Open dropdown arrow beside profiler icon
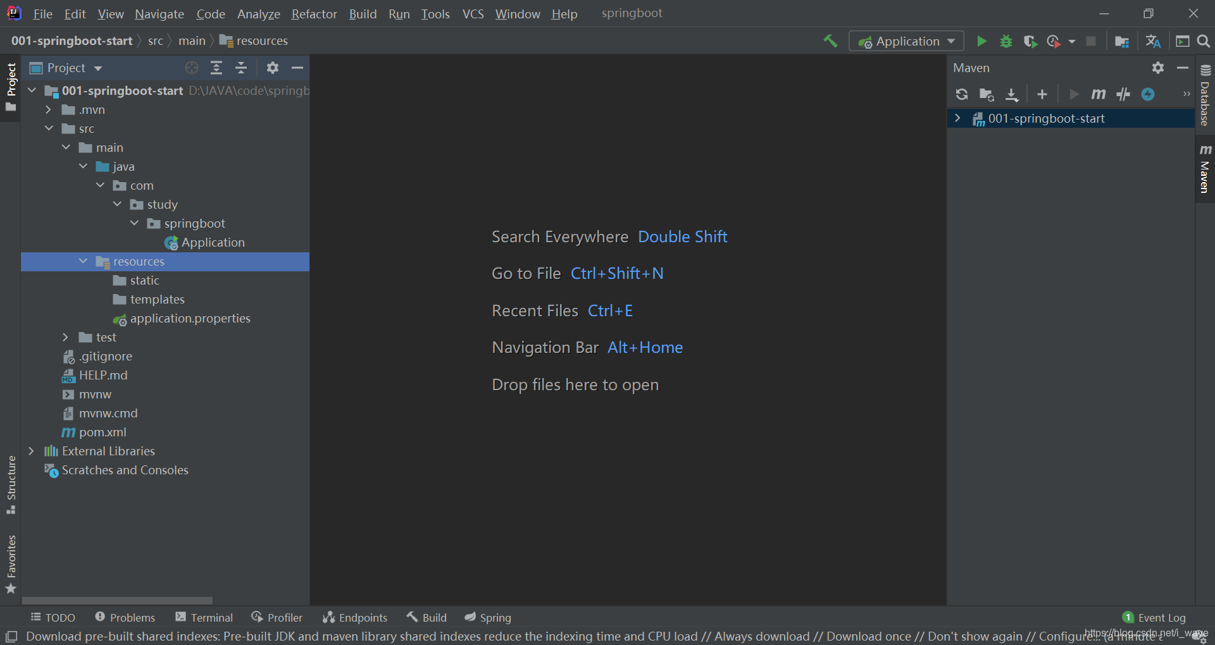This screenshot has width=1215, height=645. point(1071,42)
